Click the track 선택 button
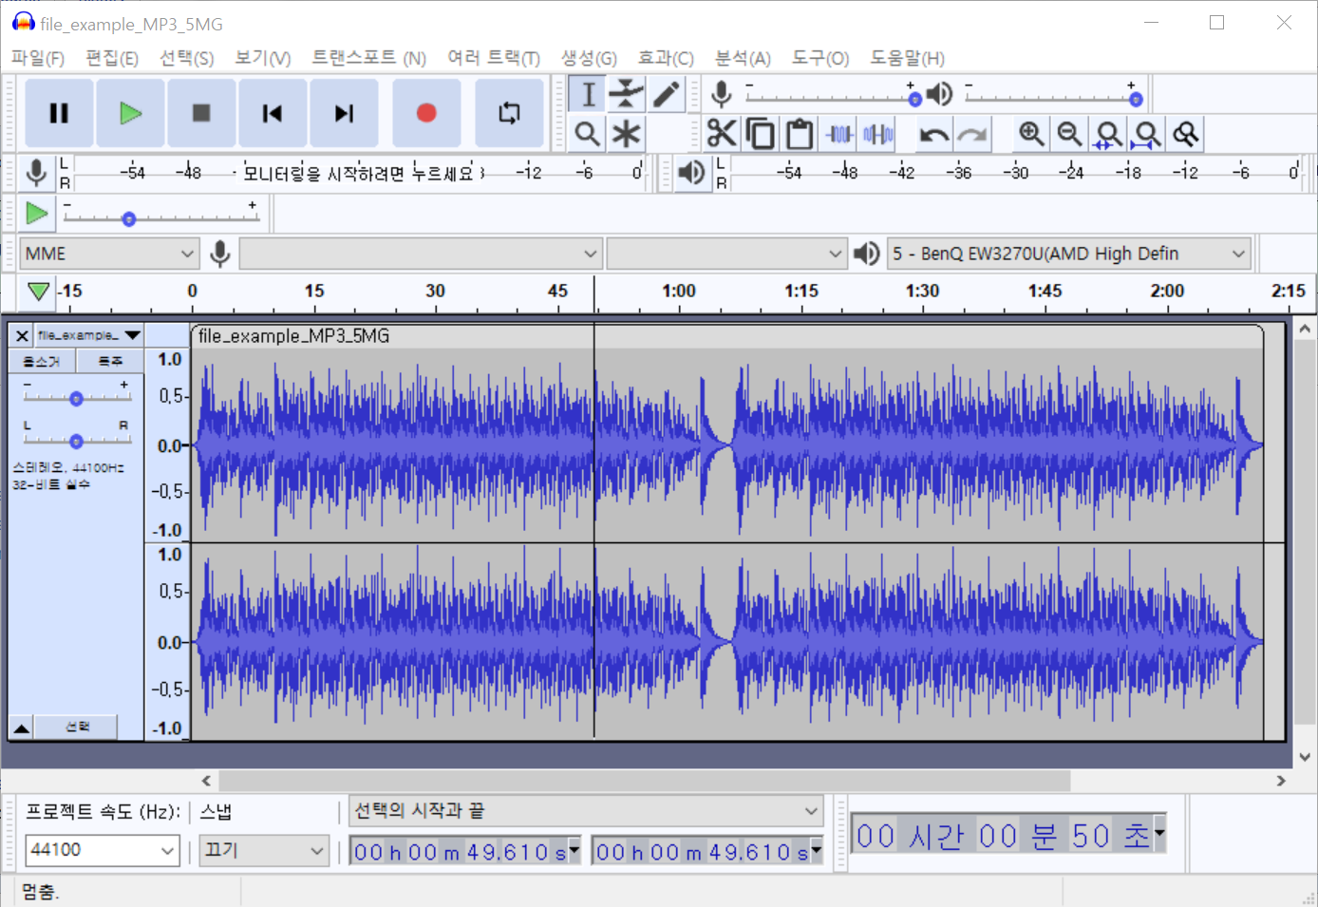Image resolution: width=1318 pixels, height=907 pixels. pos(77,727)
